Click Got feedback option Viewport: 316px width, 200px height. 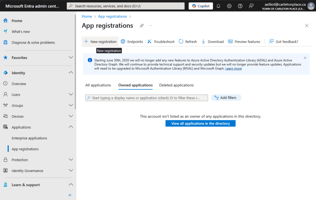click(283, 41)
